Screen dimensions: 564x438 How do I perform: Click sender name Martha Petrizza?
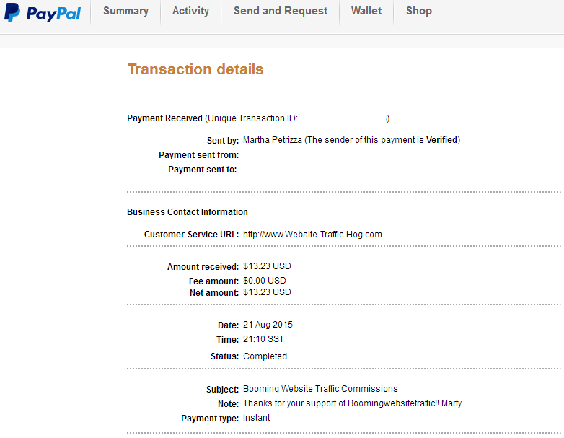click(x=273, y=140)
